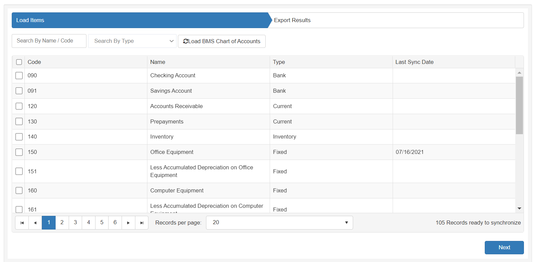The width and height of the screenshot is (534, 262).
Task: Check the Checking Account row checkbox
Action: [x=19, y=76]
